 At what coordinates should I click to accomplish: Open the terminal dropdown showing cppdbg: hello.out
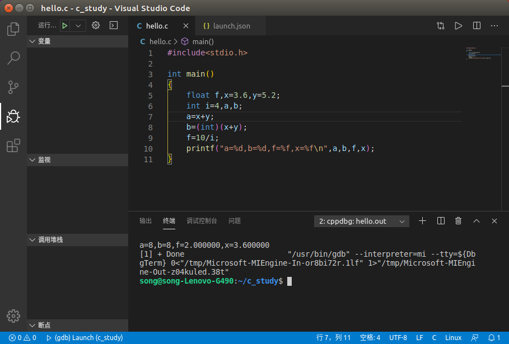[x=361, y=221]
